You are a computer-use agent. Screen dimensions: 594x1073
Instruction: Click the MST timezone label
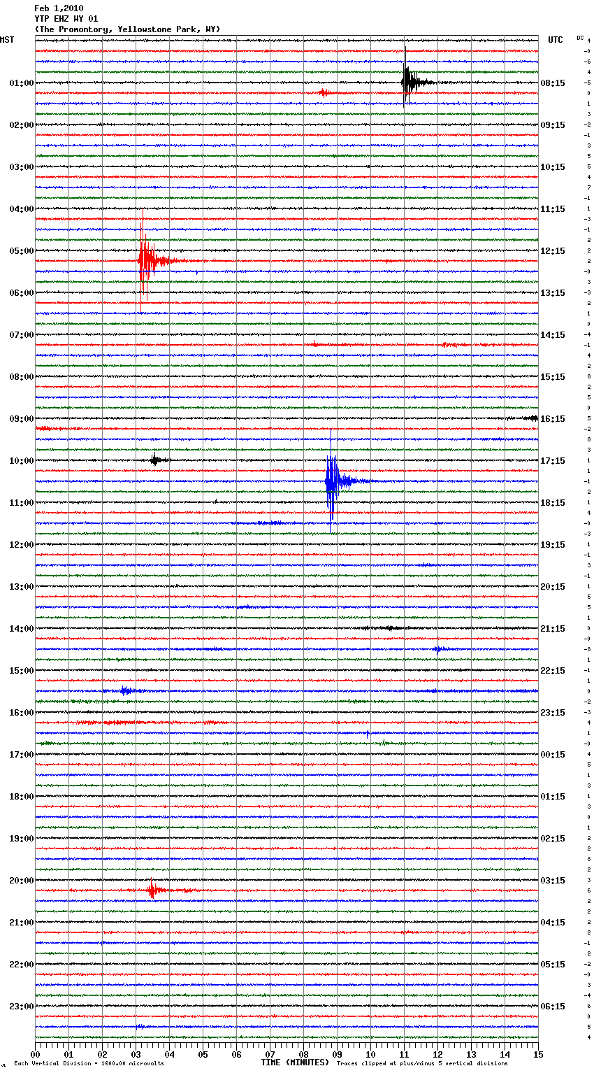click(7, 40)
